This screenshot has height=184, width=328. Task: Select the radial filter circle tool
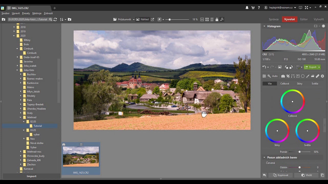click(x=303, y=76)
